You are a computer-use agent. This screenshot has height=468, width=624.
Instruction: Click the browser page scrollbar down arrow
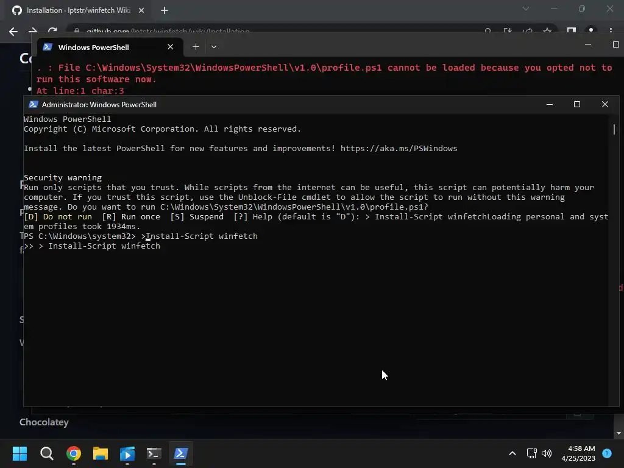[619, 433]
